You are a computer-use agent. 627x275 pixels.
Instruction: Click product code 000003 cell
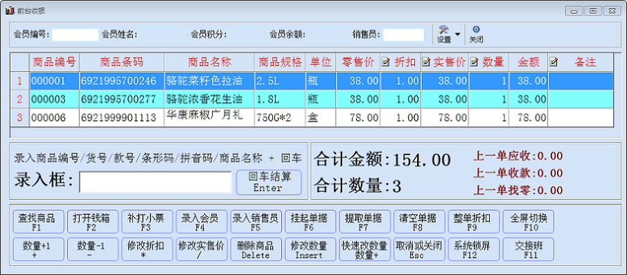54,99
